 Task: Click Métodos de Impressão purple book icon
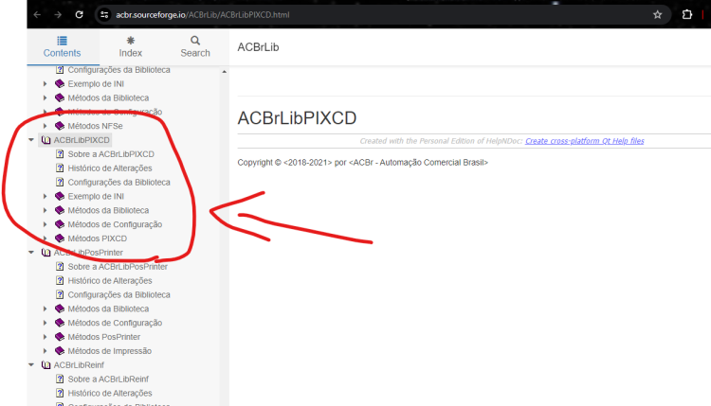click(x=60, y=351)
